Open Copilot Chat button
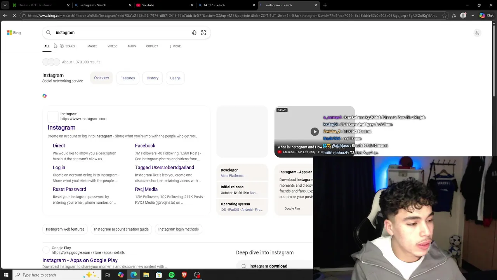Image resolution: width=497 pixels, height=280 pixels. coord(486,16)
